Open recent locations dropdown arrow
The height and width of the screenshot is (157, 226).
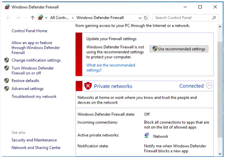[26, 18]
